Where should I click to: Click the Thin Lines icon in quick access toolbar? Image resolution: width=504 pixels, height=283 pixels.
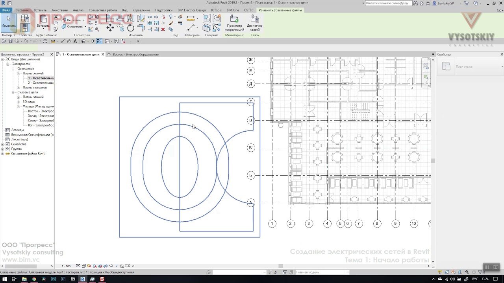(x=99, y=41)
